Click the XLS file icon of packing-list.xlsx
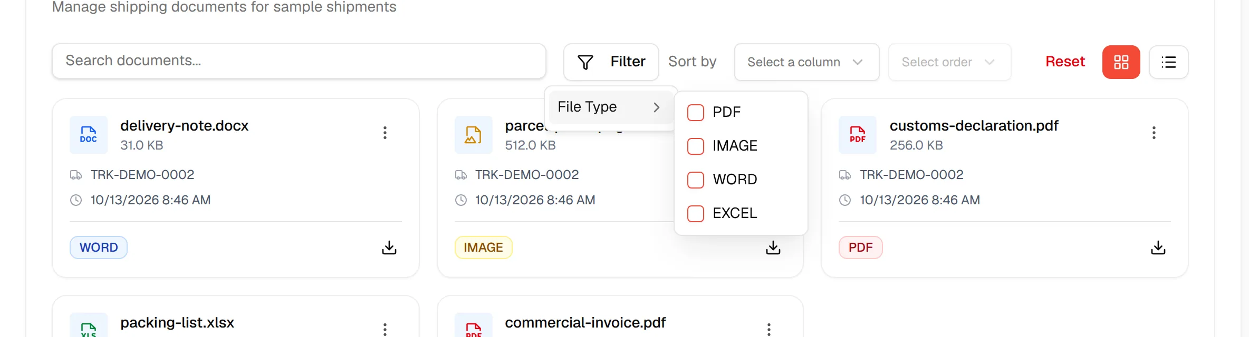 (89, 325)
